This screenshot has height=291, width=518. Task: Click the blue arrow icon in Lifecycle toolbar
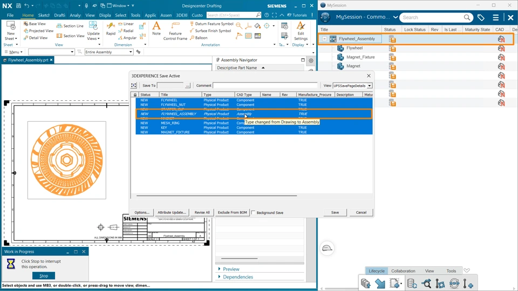tap(380, 283)
